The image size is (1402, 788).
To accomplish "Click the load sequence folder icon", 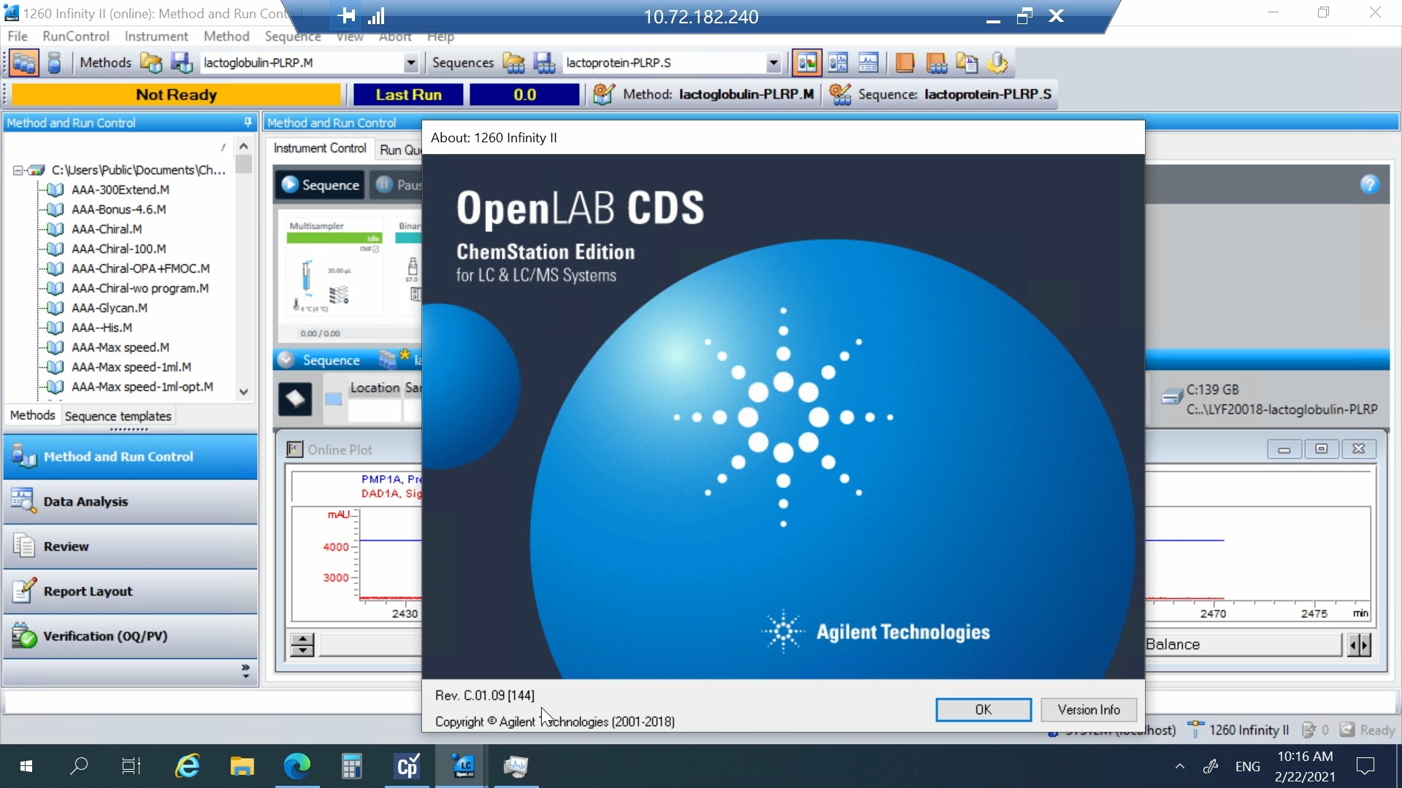I will pyautogui.click(x=513, y=63).
